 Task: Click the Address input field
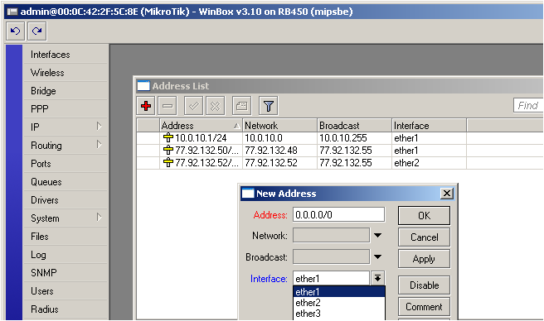(338, 215)
